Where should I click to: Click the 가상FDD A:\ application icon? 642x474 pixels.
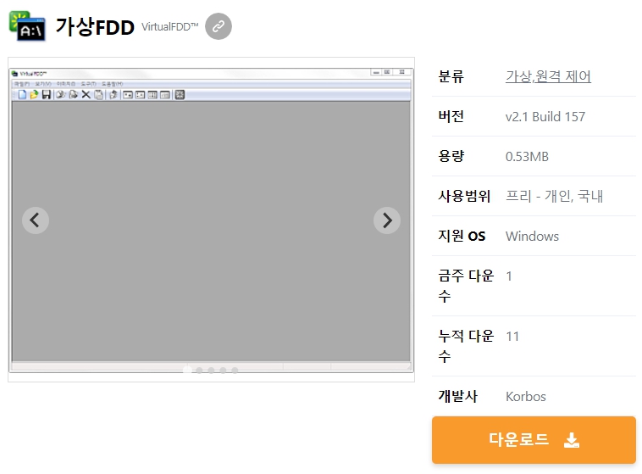(x=27, y=26)
